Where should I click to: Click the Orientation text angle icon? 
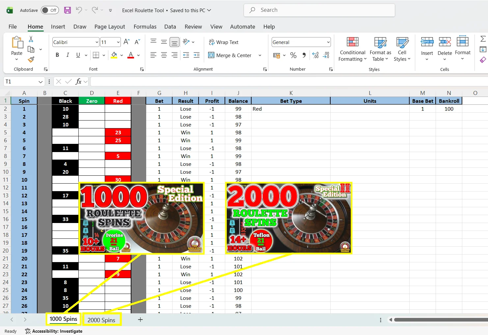point(186,42)
